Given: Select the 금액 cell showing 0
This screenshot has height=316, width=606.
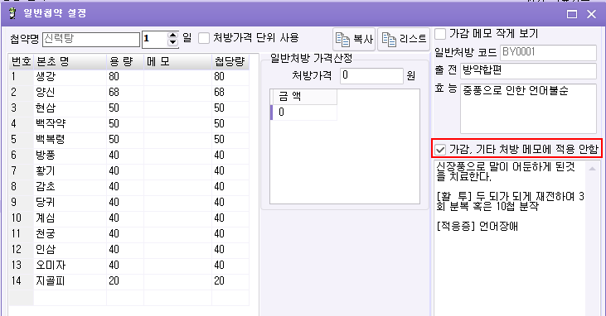Looking at the screenshot, I should coord(304,113).
